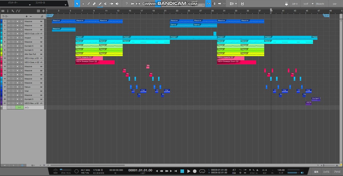Open the track list icon
This screenshot has width=343, height=176.
pyautogui.click(x=3, y=11)
